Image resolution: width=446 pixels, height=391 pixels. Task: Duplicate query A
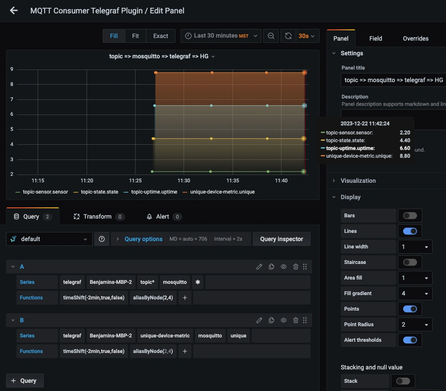pyautogui.click(x=271, y=267)
